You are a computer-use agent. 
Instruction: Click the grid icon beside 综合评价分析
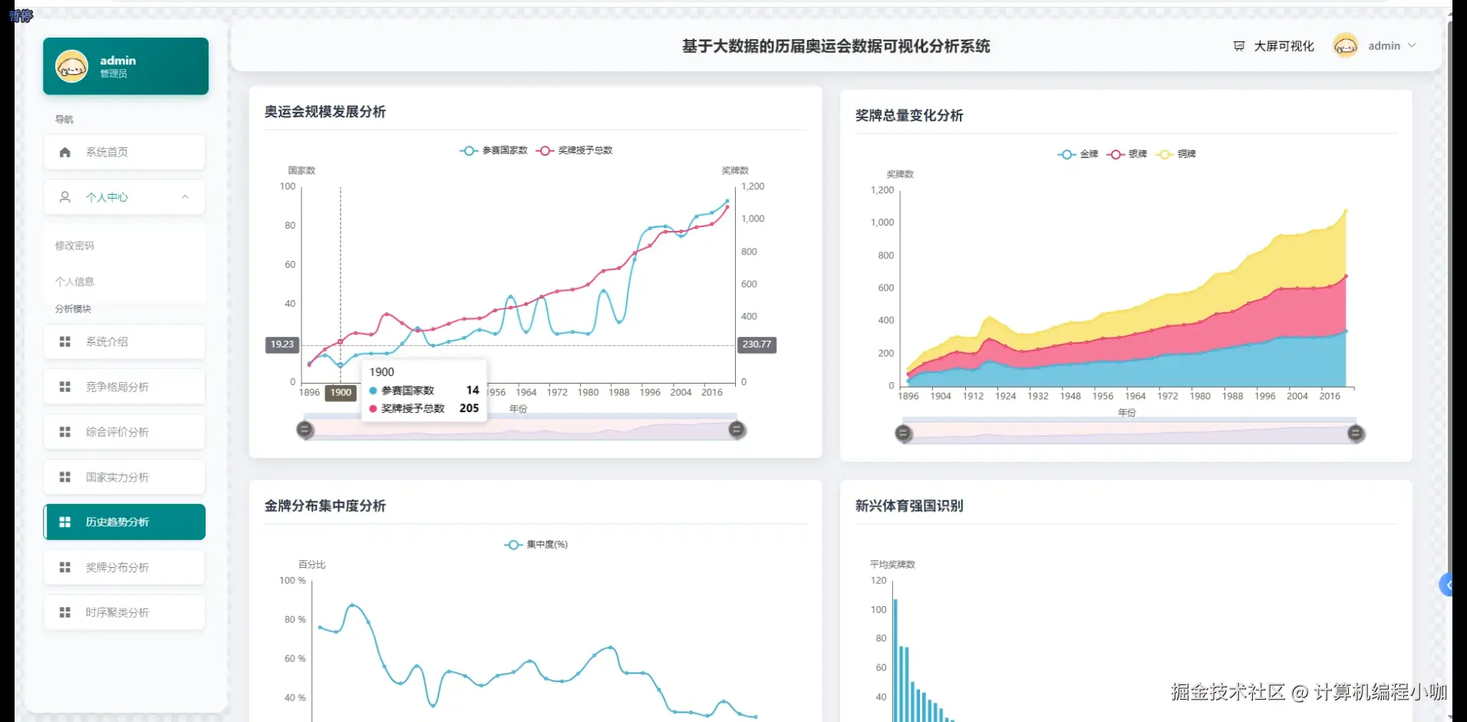coord(65,432)
